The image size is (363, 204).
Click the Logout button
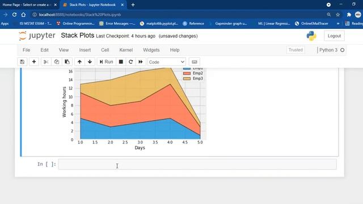(x=334, y=36)
